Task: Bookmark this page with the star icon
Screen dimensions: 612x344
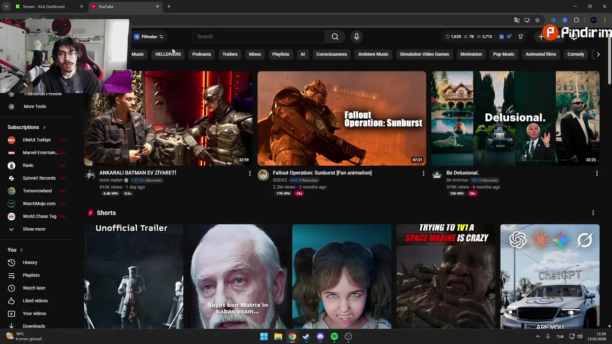Action: [x=537, y=20]
